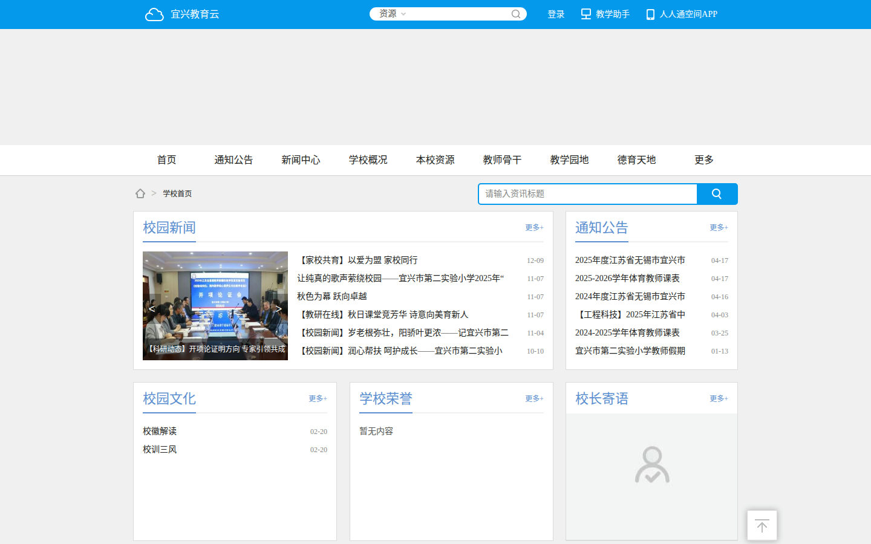Click the 人人通空间APP text link
The image size is (871, 544).
click(x=688, y=15)
